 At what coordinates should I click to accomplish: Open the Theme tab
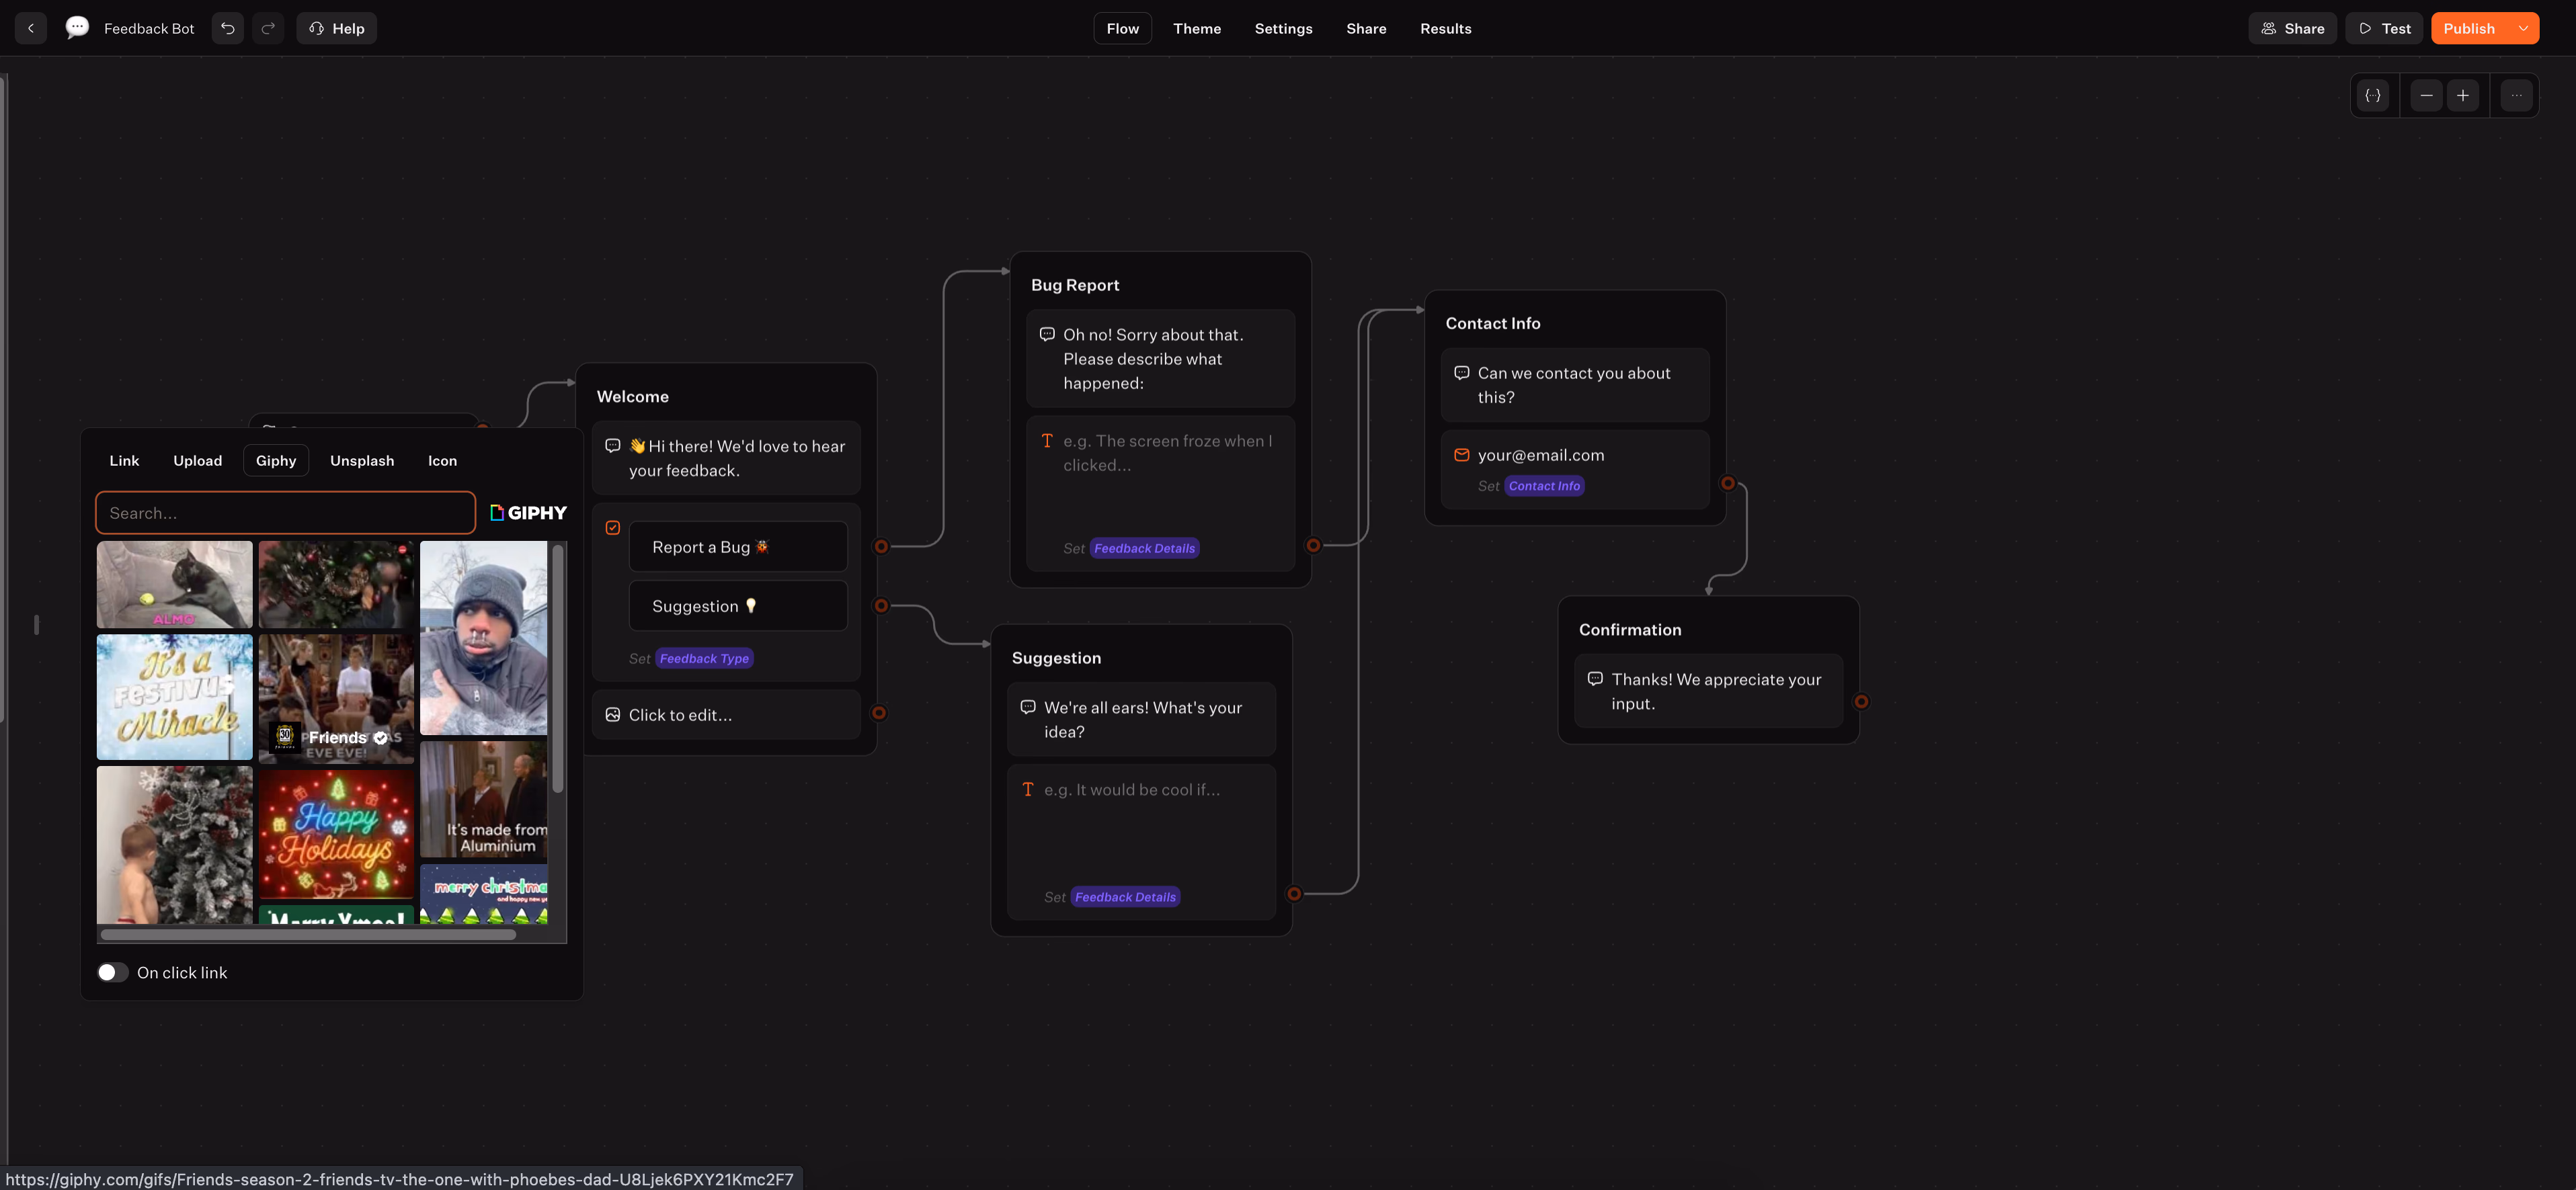click(1196, 28)
